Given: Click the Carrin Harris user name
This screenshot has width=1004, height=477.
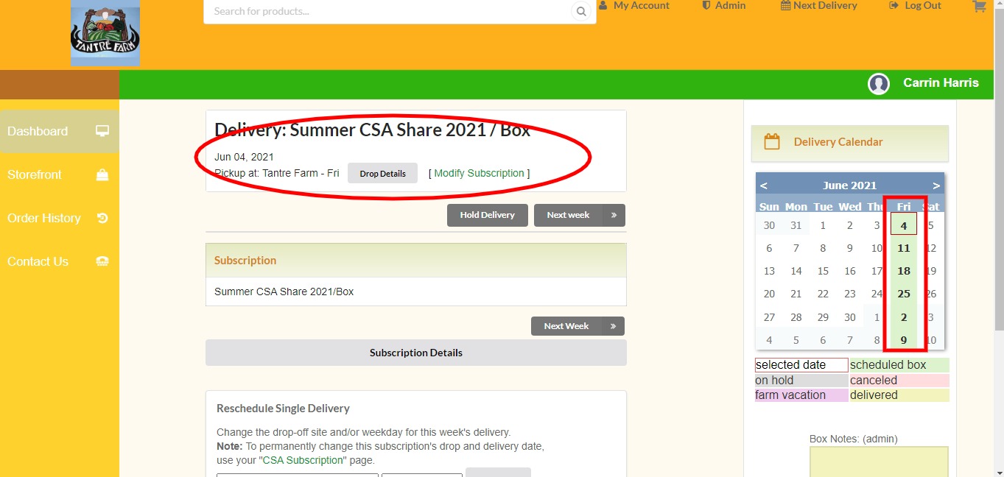Looking at the screenshot, I should click(x=941, y=82).
